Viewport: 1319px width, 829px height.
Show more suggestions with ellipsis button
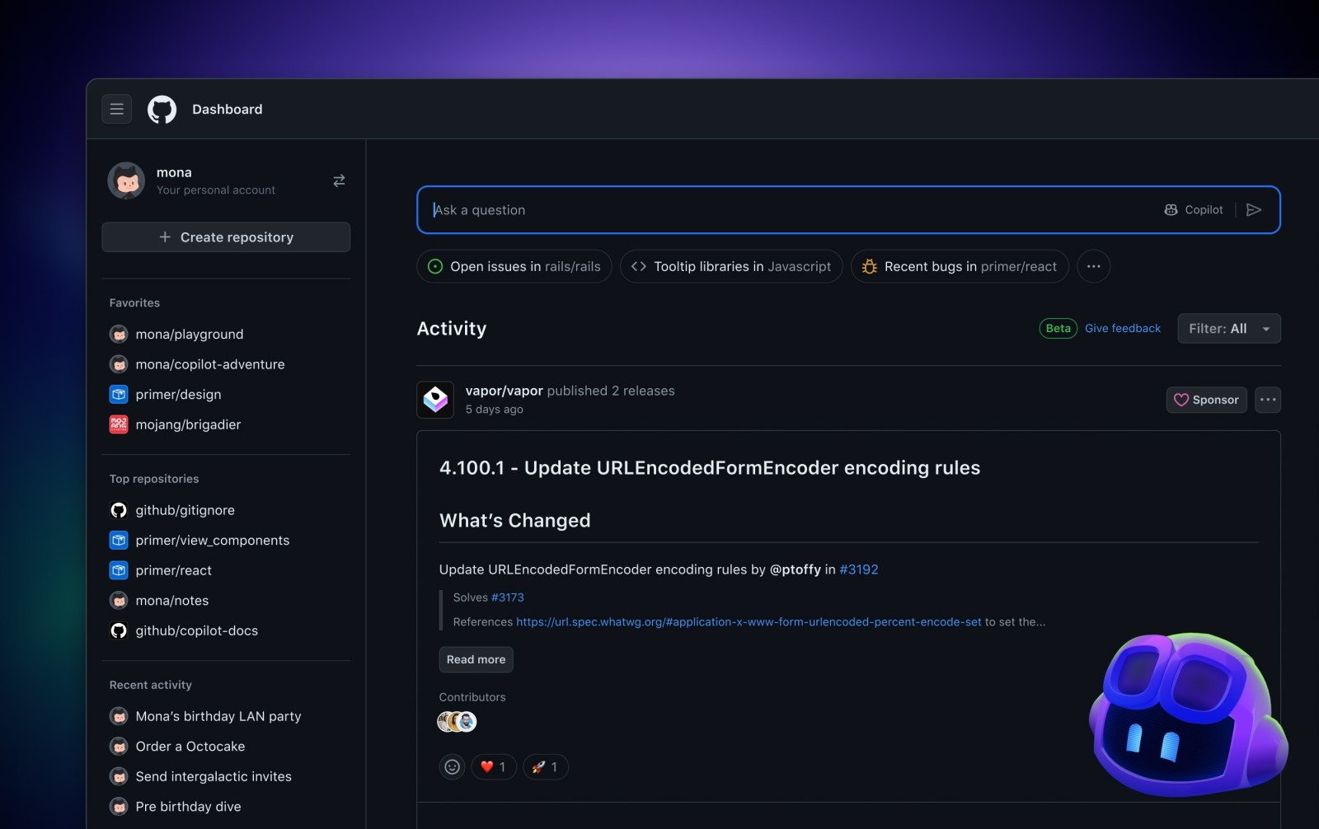1093,266
